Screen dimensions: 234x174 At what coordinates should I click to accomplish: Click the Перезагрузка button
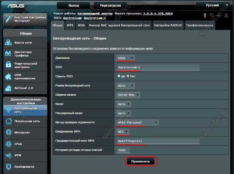pyautogui.click(x=110, y=5)
